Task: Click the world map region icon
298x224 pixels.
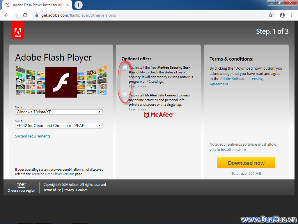Action: click(22, 185)
